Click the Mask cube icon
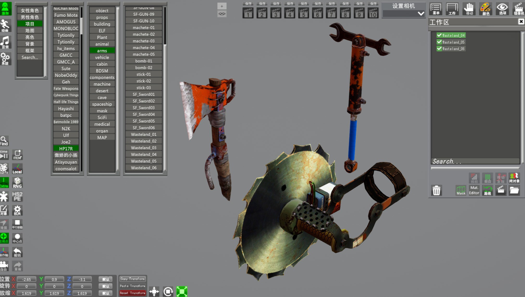This screenshot has width=525, height=297. 461,190
